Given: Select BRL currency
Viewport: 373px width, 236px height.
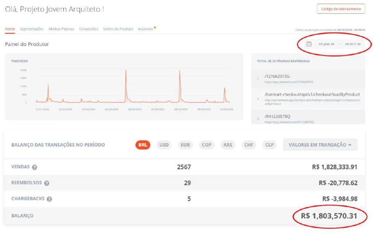Looking at the screenshot, I should tap(143, 145).
